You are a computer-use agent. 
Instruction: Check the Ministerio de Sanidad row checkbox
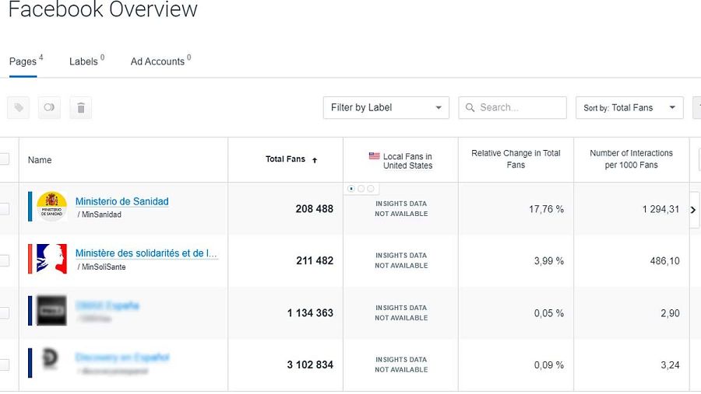(x=4, y=208)
